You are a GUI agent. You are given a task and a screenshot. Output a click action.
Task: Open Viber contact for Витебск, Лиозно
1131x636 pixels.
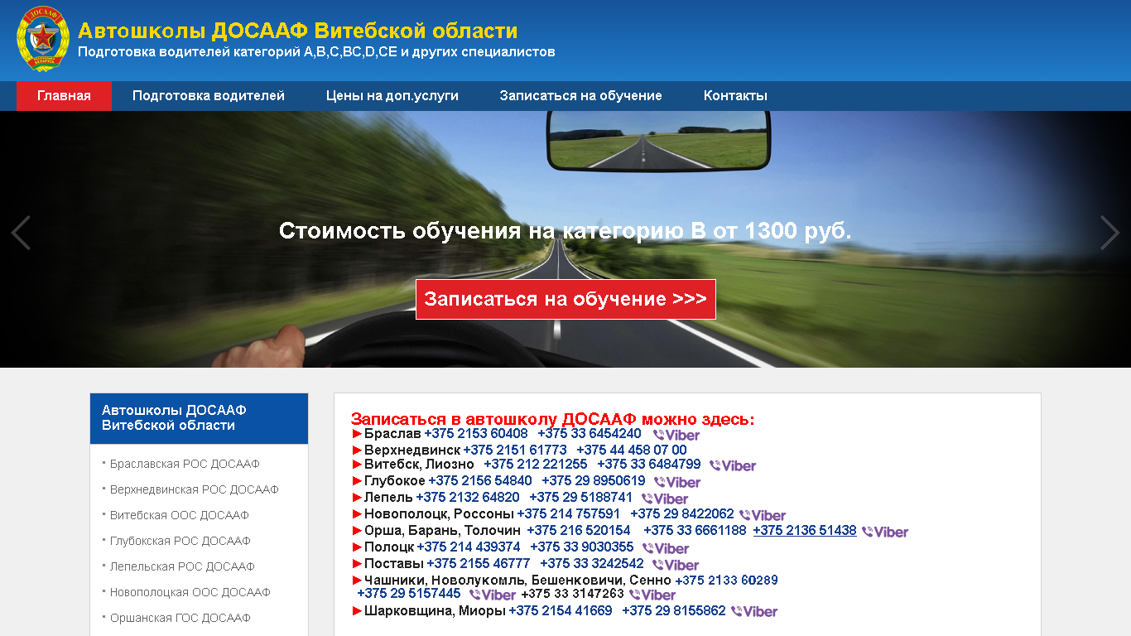pyautogui.click(x=733, y=465)
